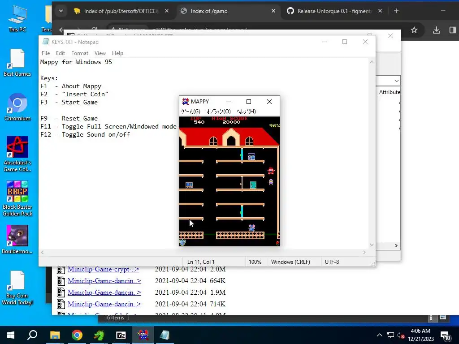Open Notepad View menu
This screenshot has height=344, width=459.
click(100, 53)
